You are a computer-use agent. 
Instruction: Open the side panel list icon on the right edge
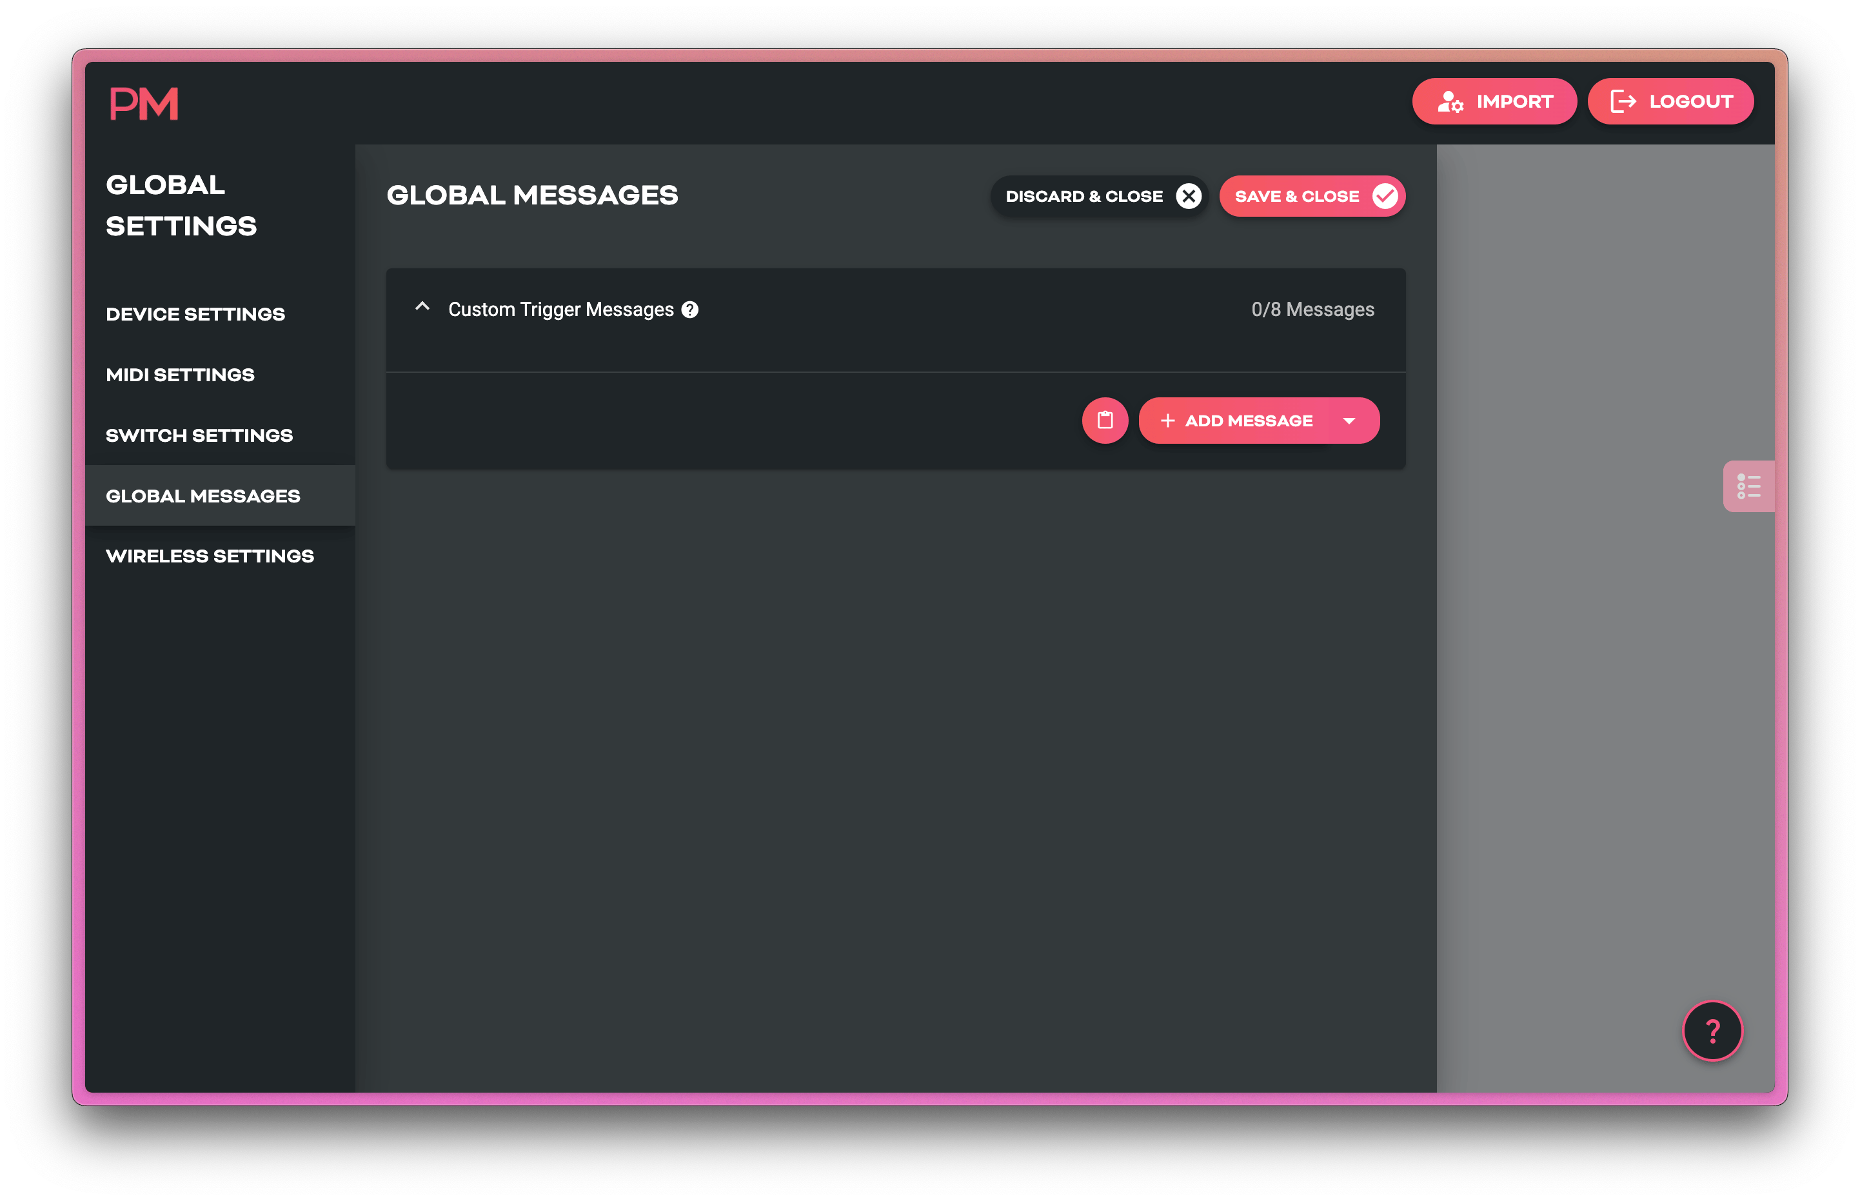(x=1748, y=486)
